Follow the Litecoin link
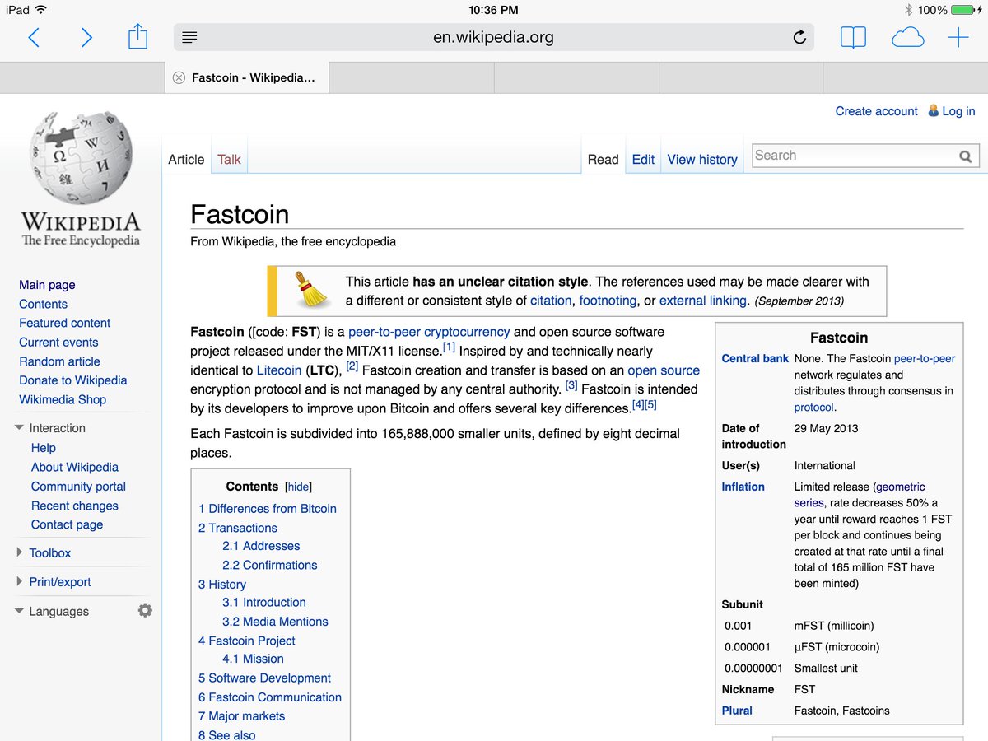 (x=279, y=370)
